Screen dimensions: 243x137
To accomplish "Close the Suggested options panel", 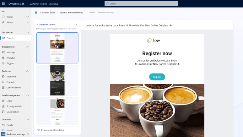I will pos(77,25).
